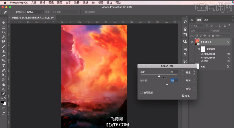Open the layer kind filter dropdown
Screen dimensions: 234x128
click(196, 26)
